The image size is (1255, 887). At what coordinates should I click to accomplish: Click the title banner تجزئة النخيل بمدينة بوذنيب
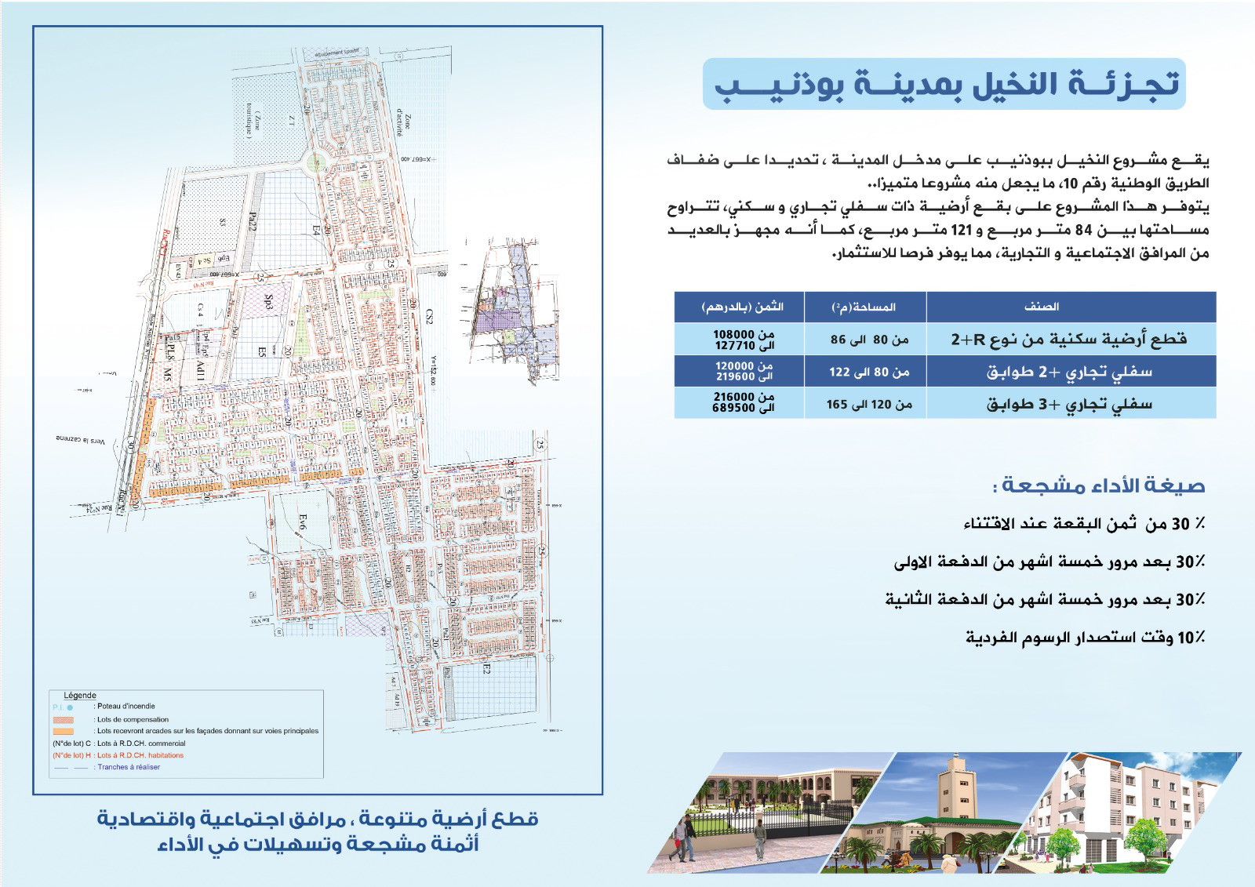(x=944, y=84)
